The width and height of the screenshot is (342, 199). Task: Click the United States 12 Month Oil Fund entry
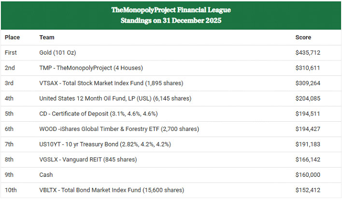pyautogui.click(x=115, y=99)
